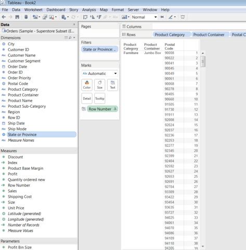
Task: Open the Format menu
Action: coord(118,10)
